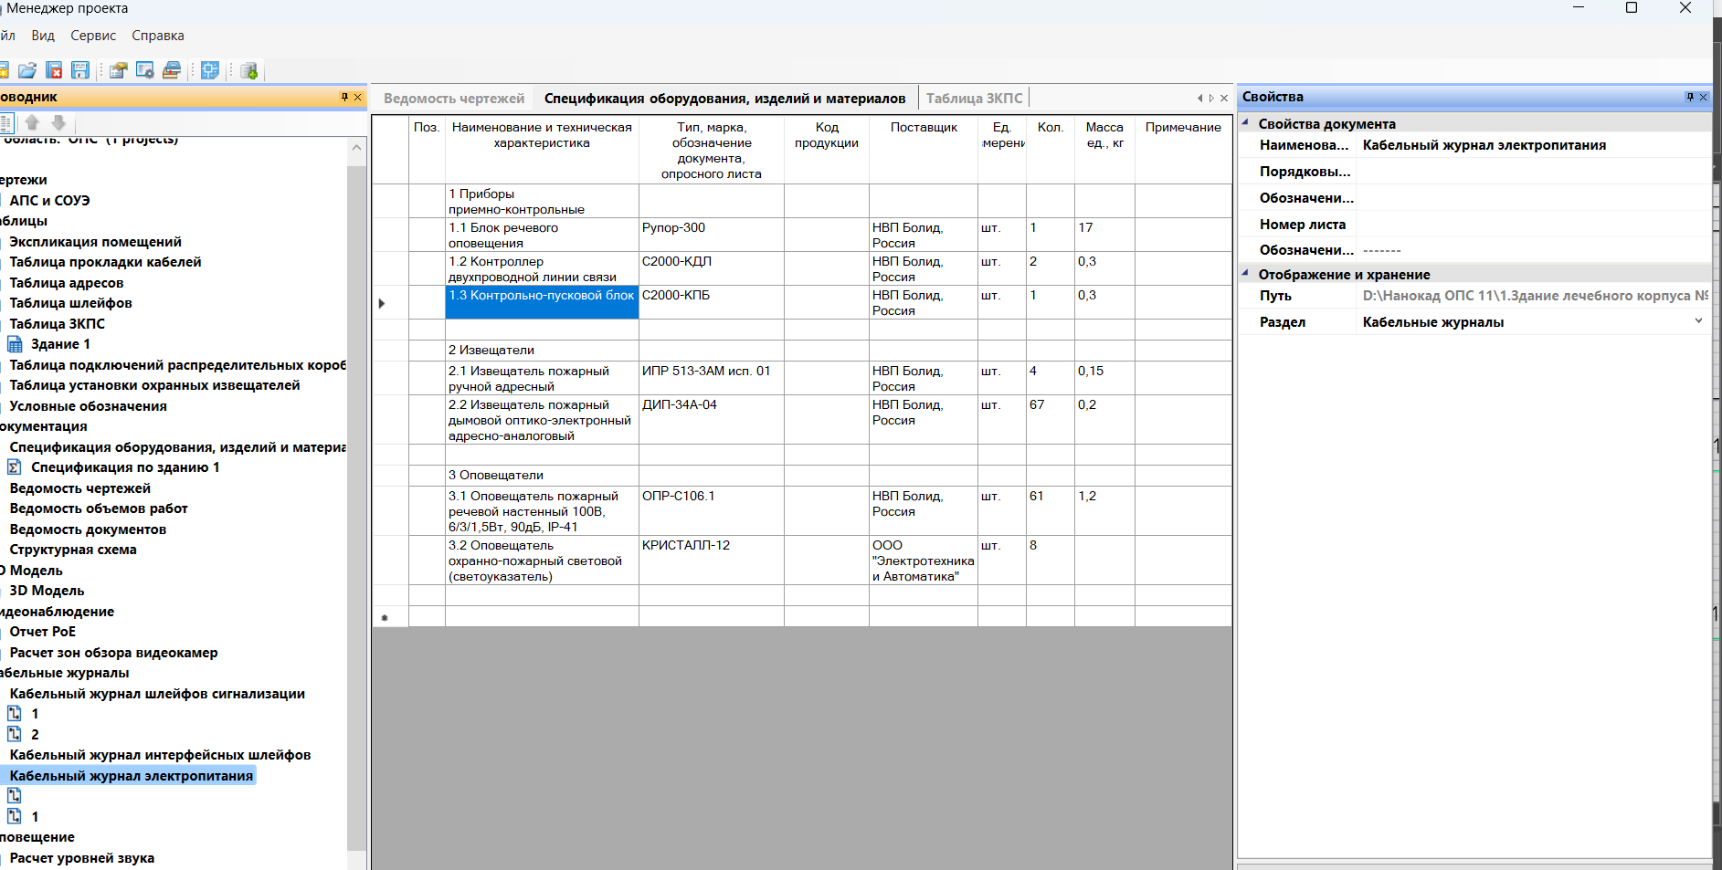Screen dimensions: 1722x870
Task: Select the new-row asterisk row header
Action: tap(389, 617)
